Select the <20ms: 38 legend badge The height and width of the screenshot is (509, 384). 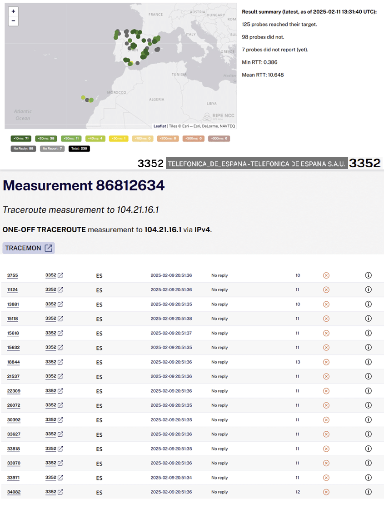(x=46, y=139)
